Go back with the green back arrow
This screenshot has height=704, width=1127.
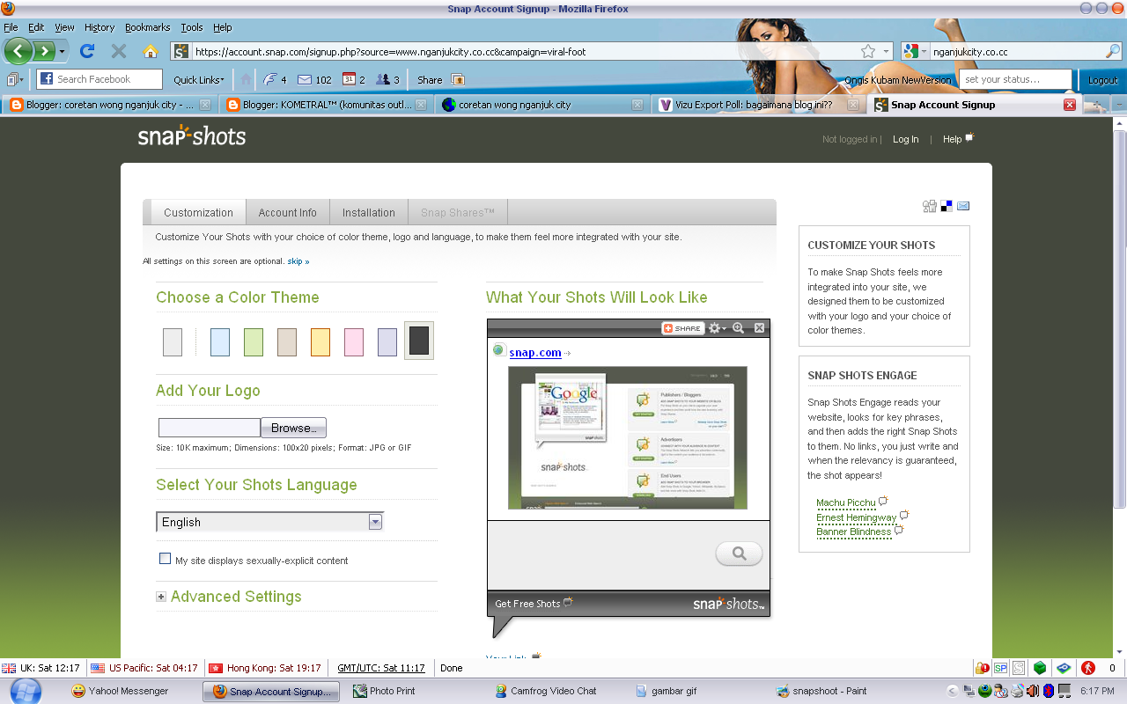pyautogui.click(x=18, y=50)
